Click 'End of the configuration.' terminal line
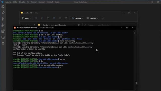This screenshot has width=161, height=91. point(27,53)
